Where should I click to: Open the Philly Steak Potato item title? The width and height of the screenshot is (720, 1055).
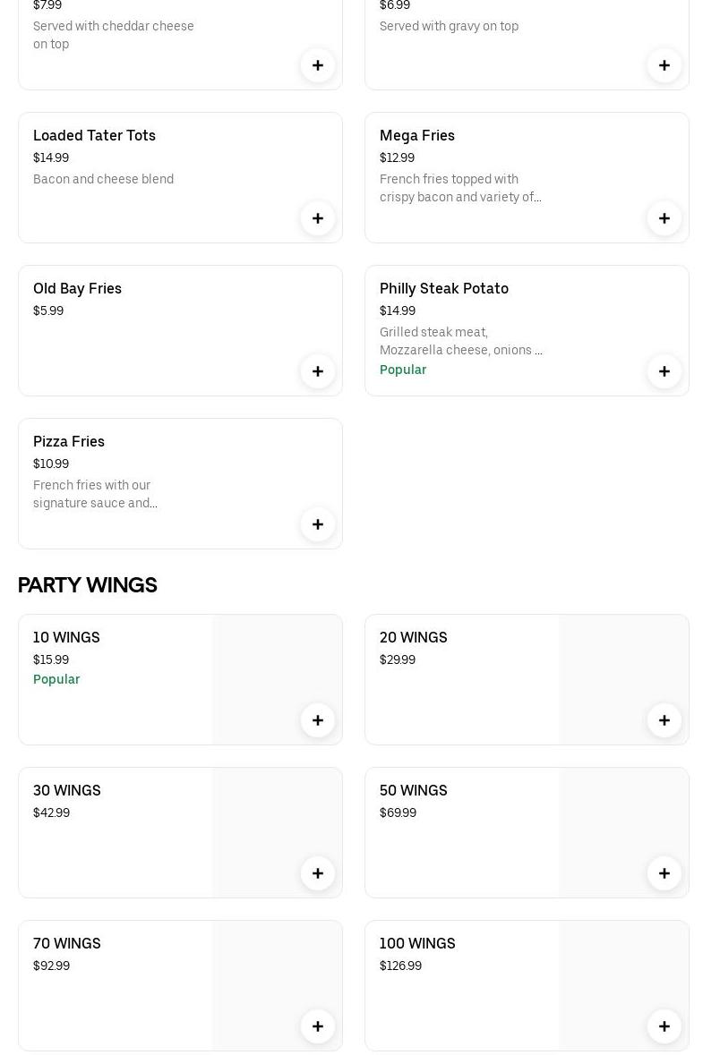(443, 288)
